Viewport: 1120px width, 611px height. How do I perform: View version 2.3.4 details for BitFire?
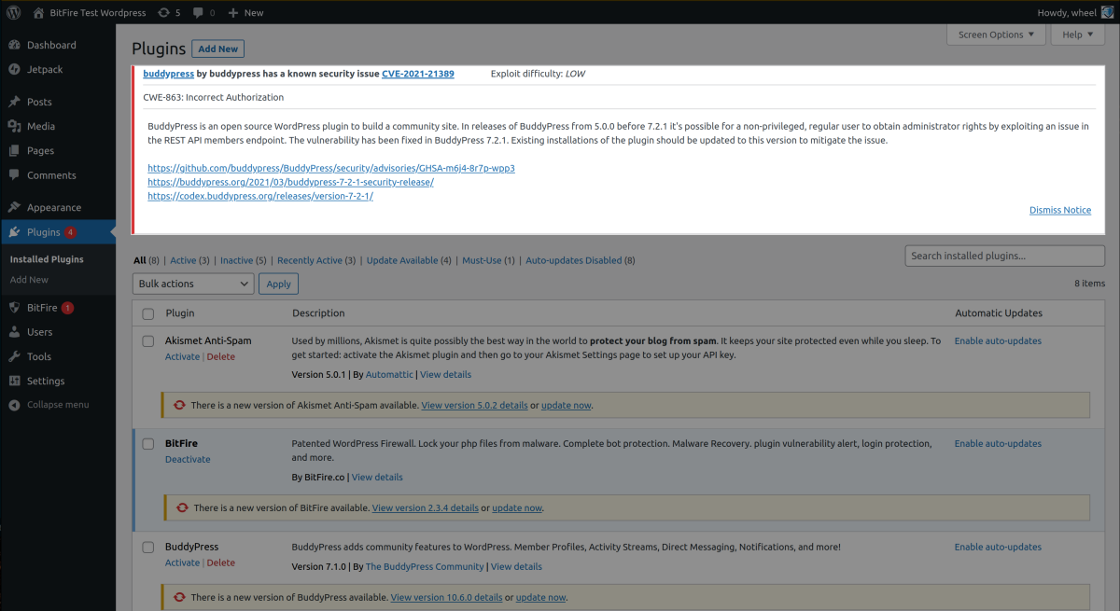point(425,508)
